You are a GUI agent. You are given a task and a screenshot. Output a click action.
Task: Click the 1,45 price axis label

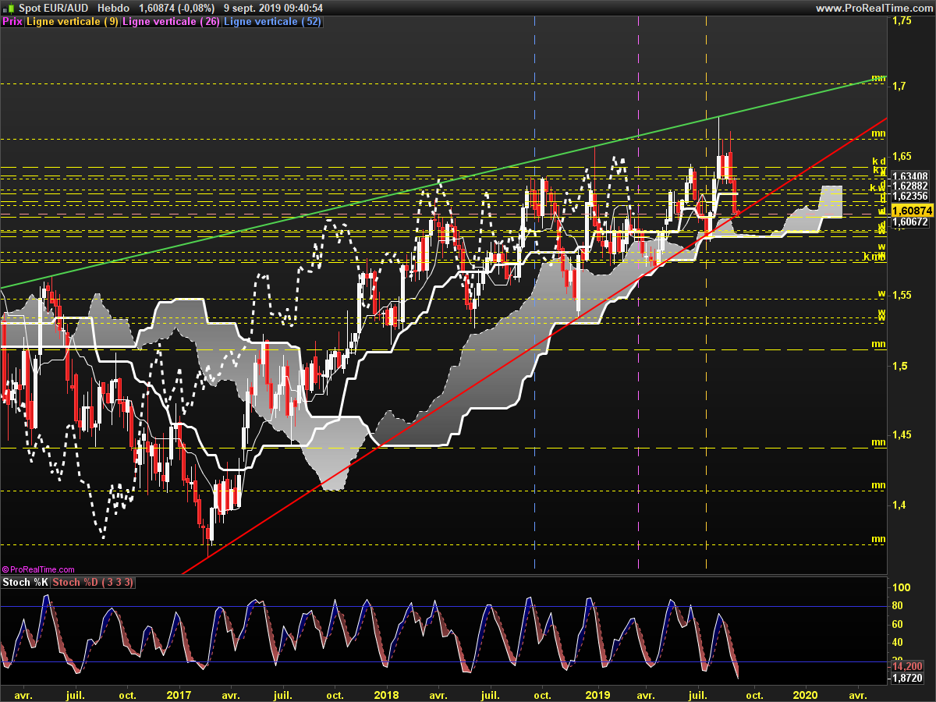pyautogui.click(x=901, y=434)
